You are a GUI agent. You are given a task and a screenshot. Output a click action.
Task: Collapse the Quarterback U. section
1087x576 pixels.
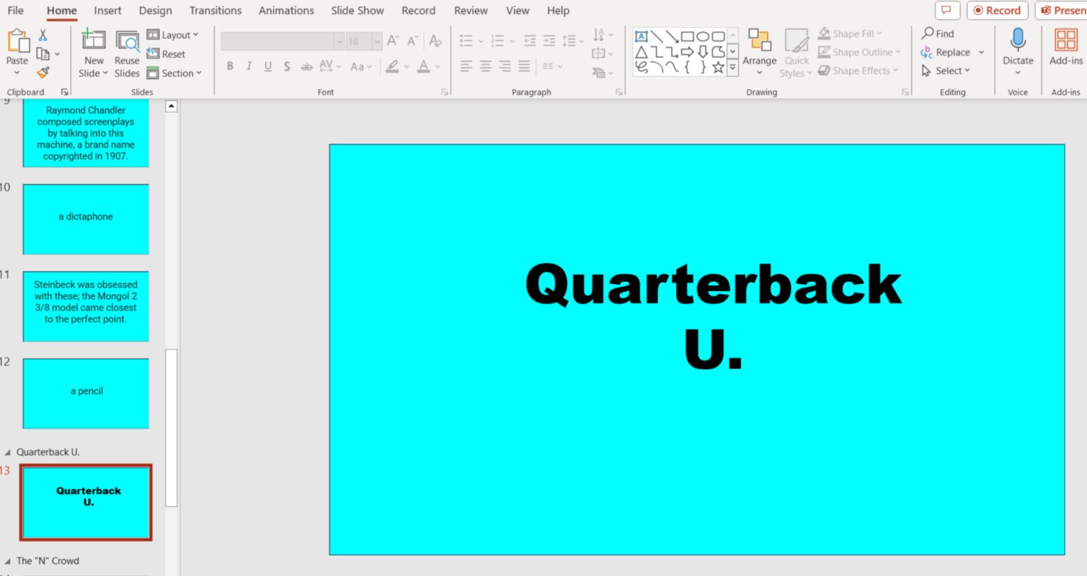[x=8, y=452]
